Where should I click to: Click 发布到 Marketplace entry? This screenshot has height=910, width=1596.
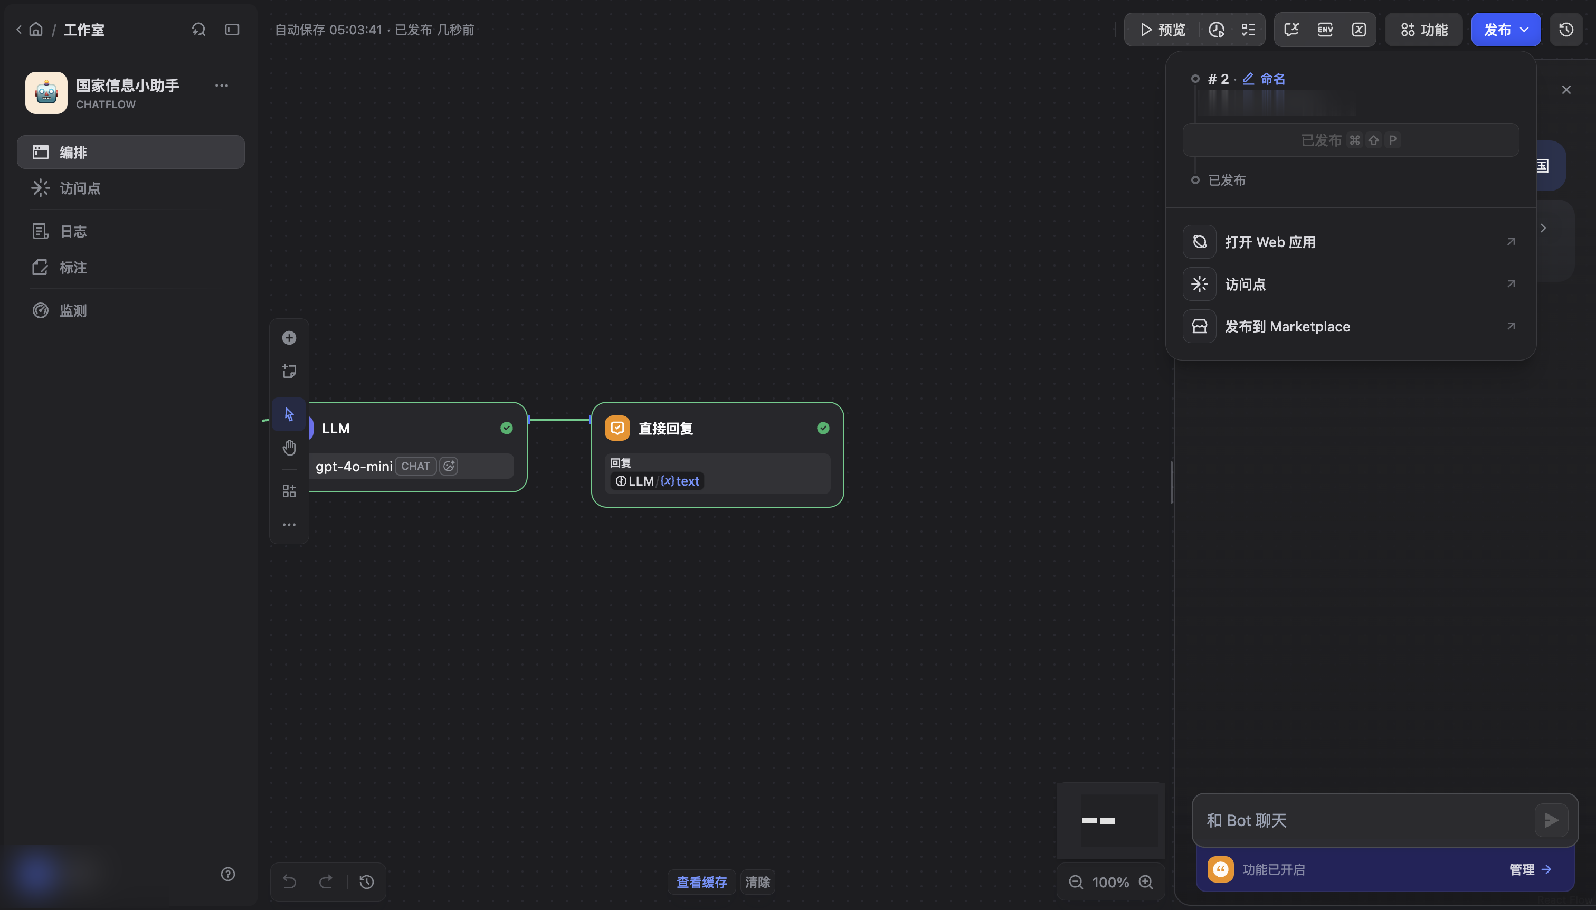(1351, 326)
